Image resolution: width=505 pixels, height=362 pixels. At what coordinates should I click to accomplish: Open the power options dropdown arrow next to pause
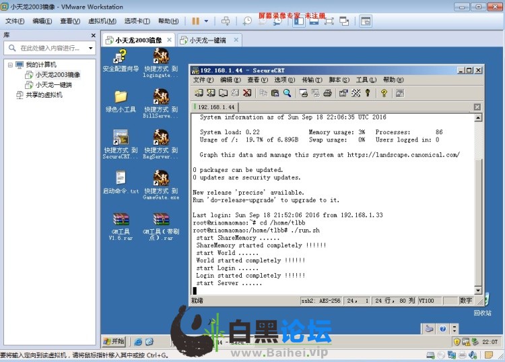[x=206, y=22]
